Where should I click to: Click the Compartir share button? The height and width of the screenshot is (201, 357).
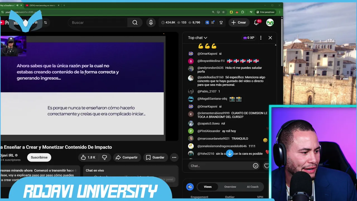point(127,157)
